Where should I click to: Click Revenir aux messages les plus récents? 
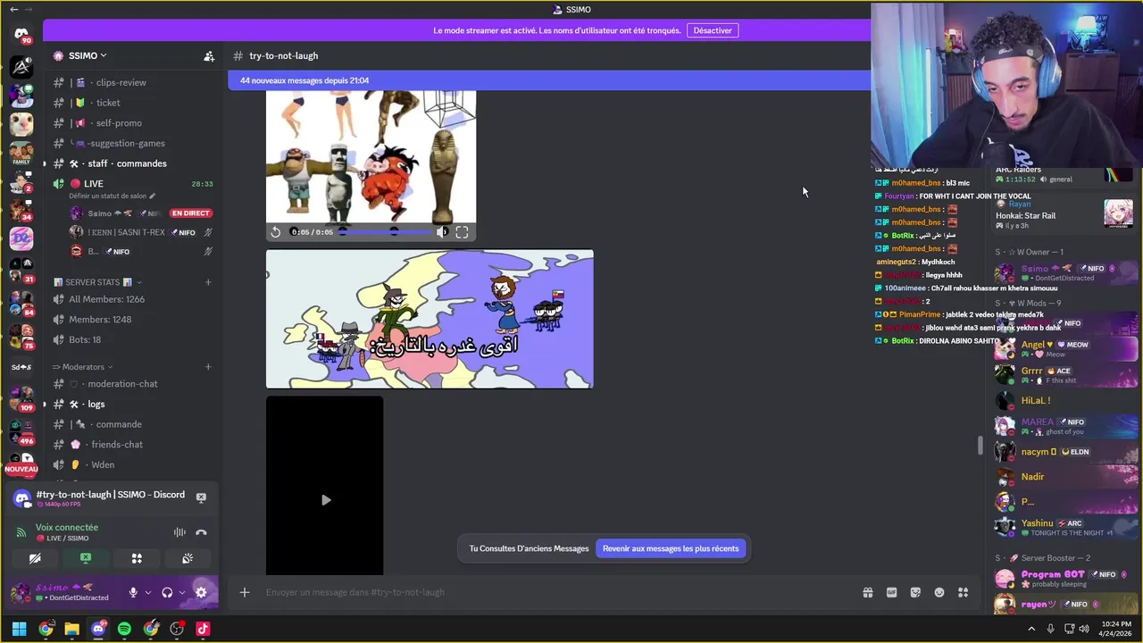pos(671,548)
